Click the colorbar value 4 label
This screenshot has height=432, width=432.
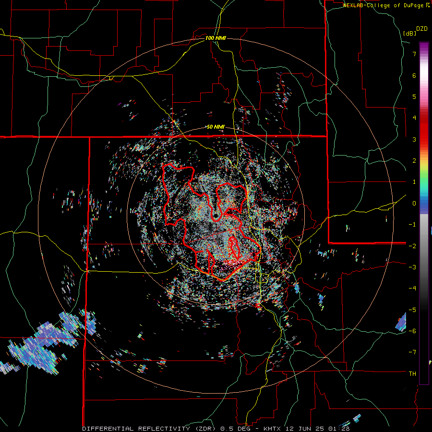(414, 118)
